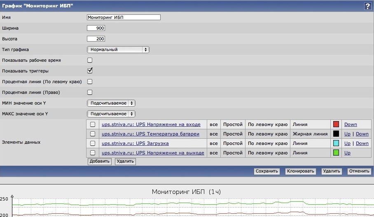
Task: Enable 'Процентная линия (Право)' checkbox
Action: point(90,92)
